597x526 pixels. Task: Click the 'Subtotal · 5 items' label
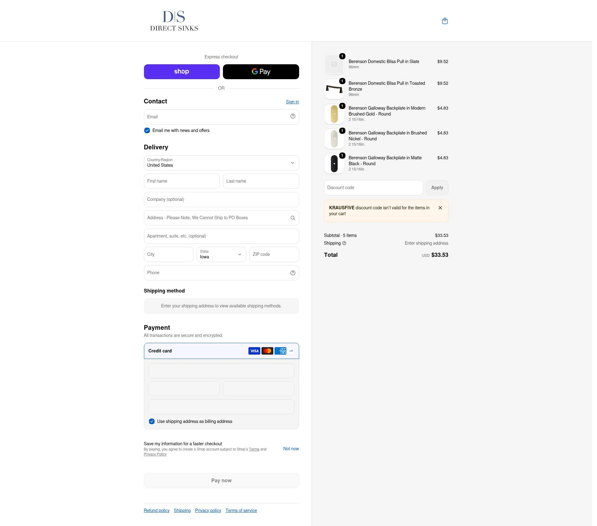[340, 235]
